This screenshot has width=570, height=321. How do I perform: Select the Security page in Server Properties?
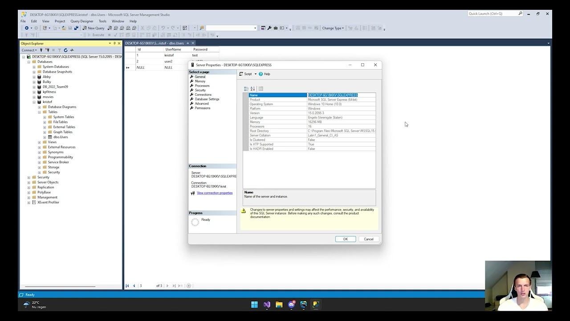200,90
